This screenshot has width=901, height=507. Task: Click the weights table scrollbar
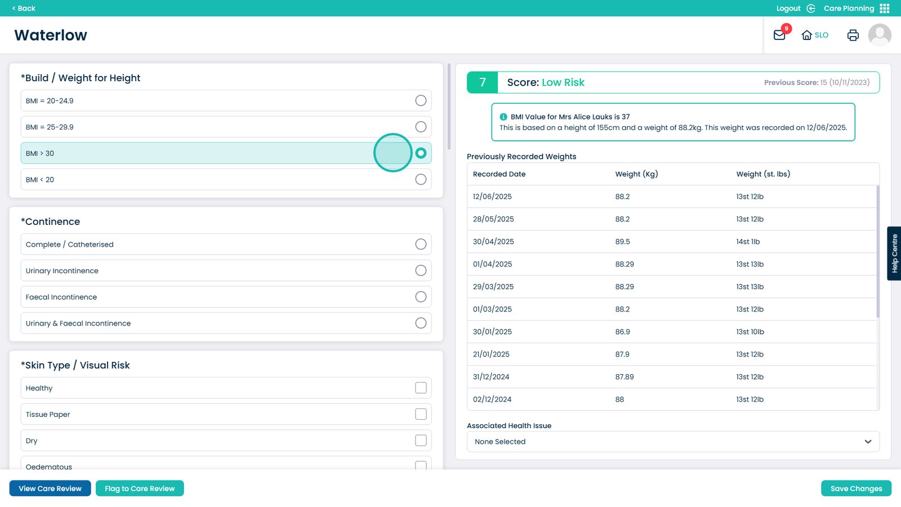[877, 251]
